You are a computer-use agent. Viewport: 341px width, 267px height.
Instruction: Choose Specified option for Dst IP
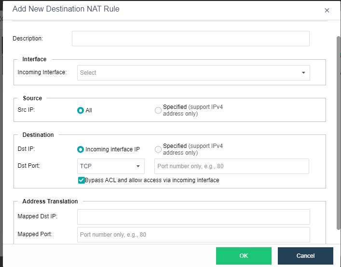(158, 149)
